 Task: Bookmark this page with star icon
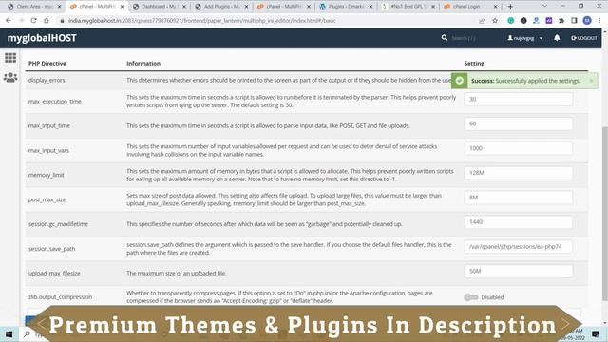coord(495,21)
